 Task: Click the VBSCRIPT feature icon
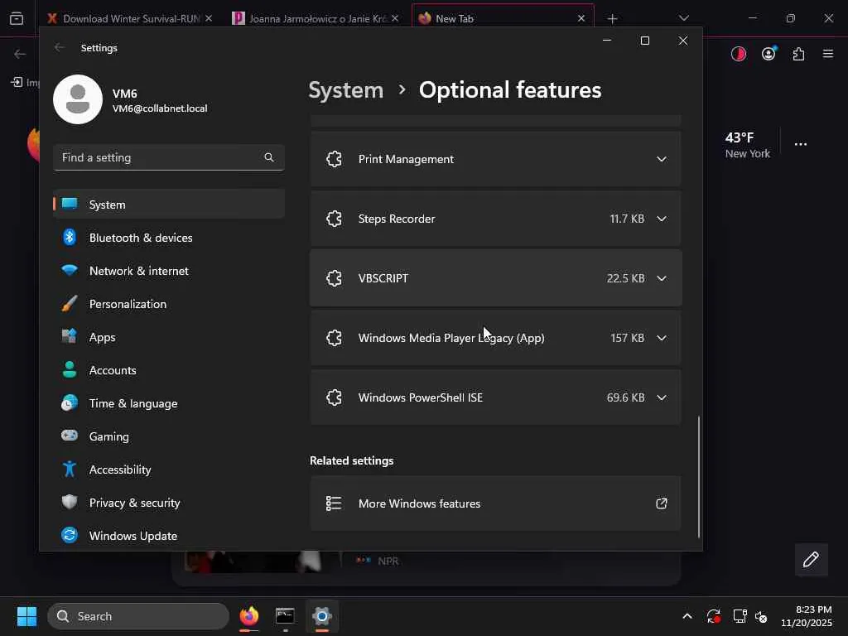click(x=335, y=278)
